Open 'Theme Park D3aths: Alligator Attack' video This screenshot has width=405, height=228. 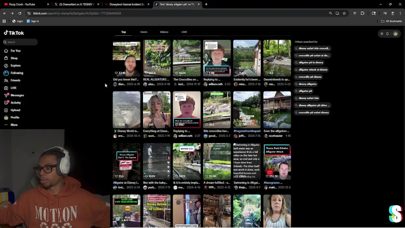277,161
